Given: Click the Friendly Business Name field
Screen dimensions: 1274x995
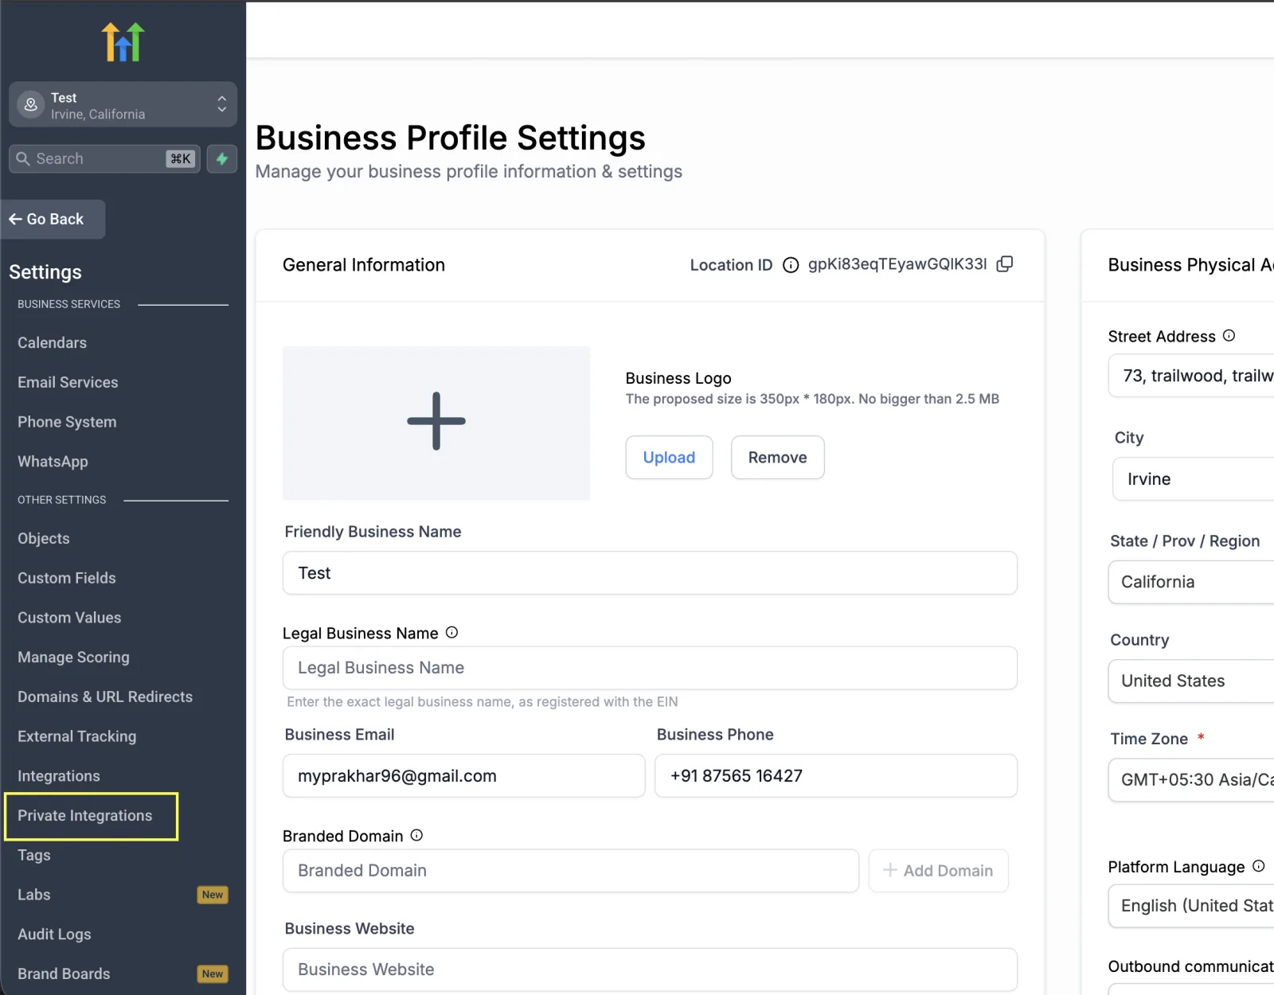Looking at the screenshot, I should [x=650, y=573].
